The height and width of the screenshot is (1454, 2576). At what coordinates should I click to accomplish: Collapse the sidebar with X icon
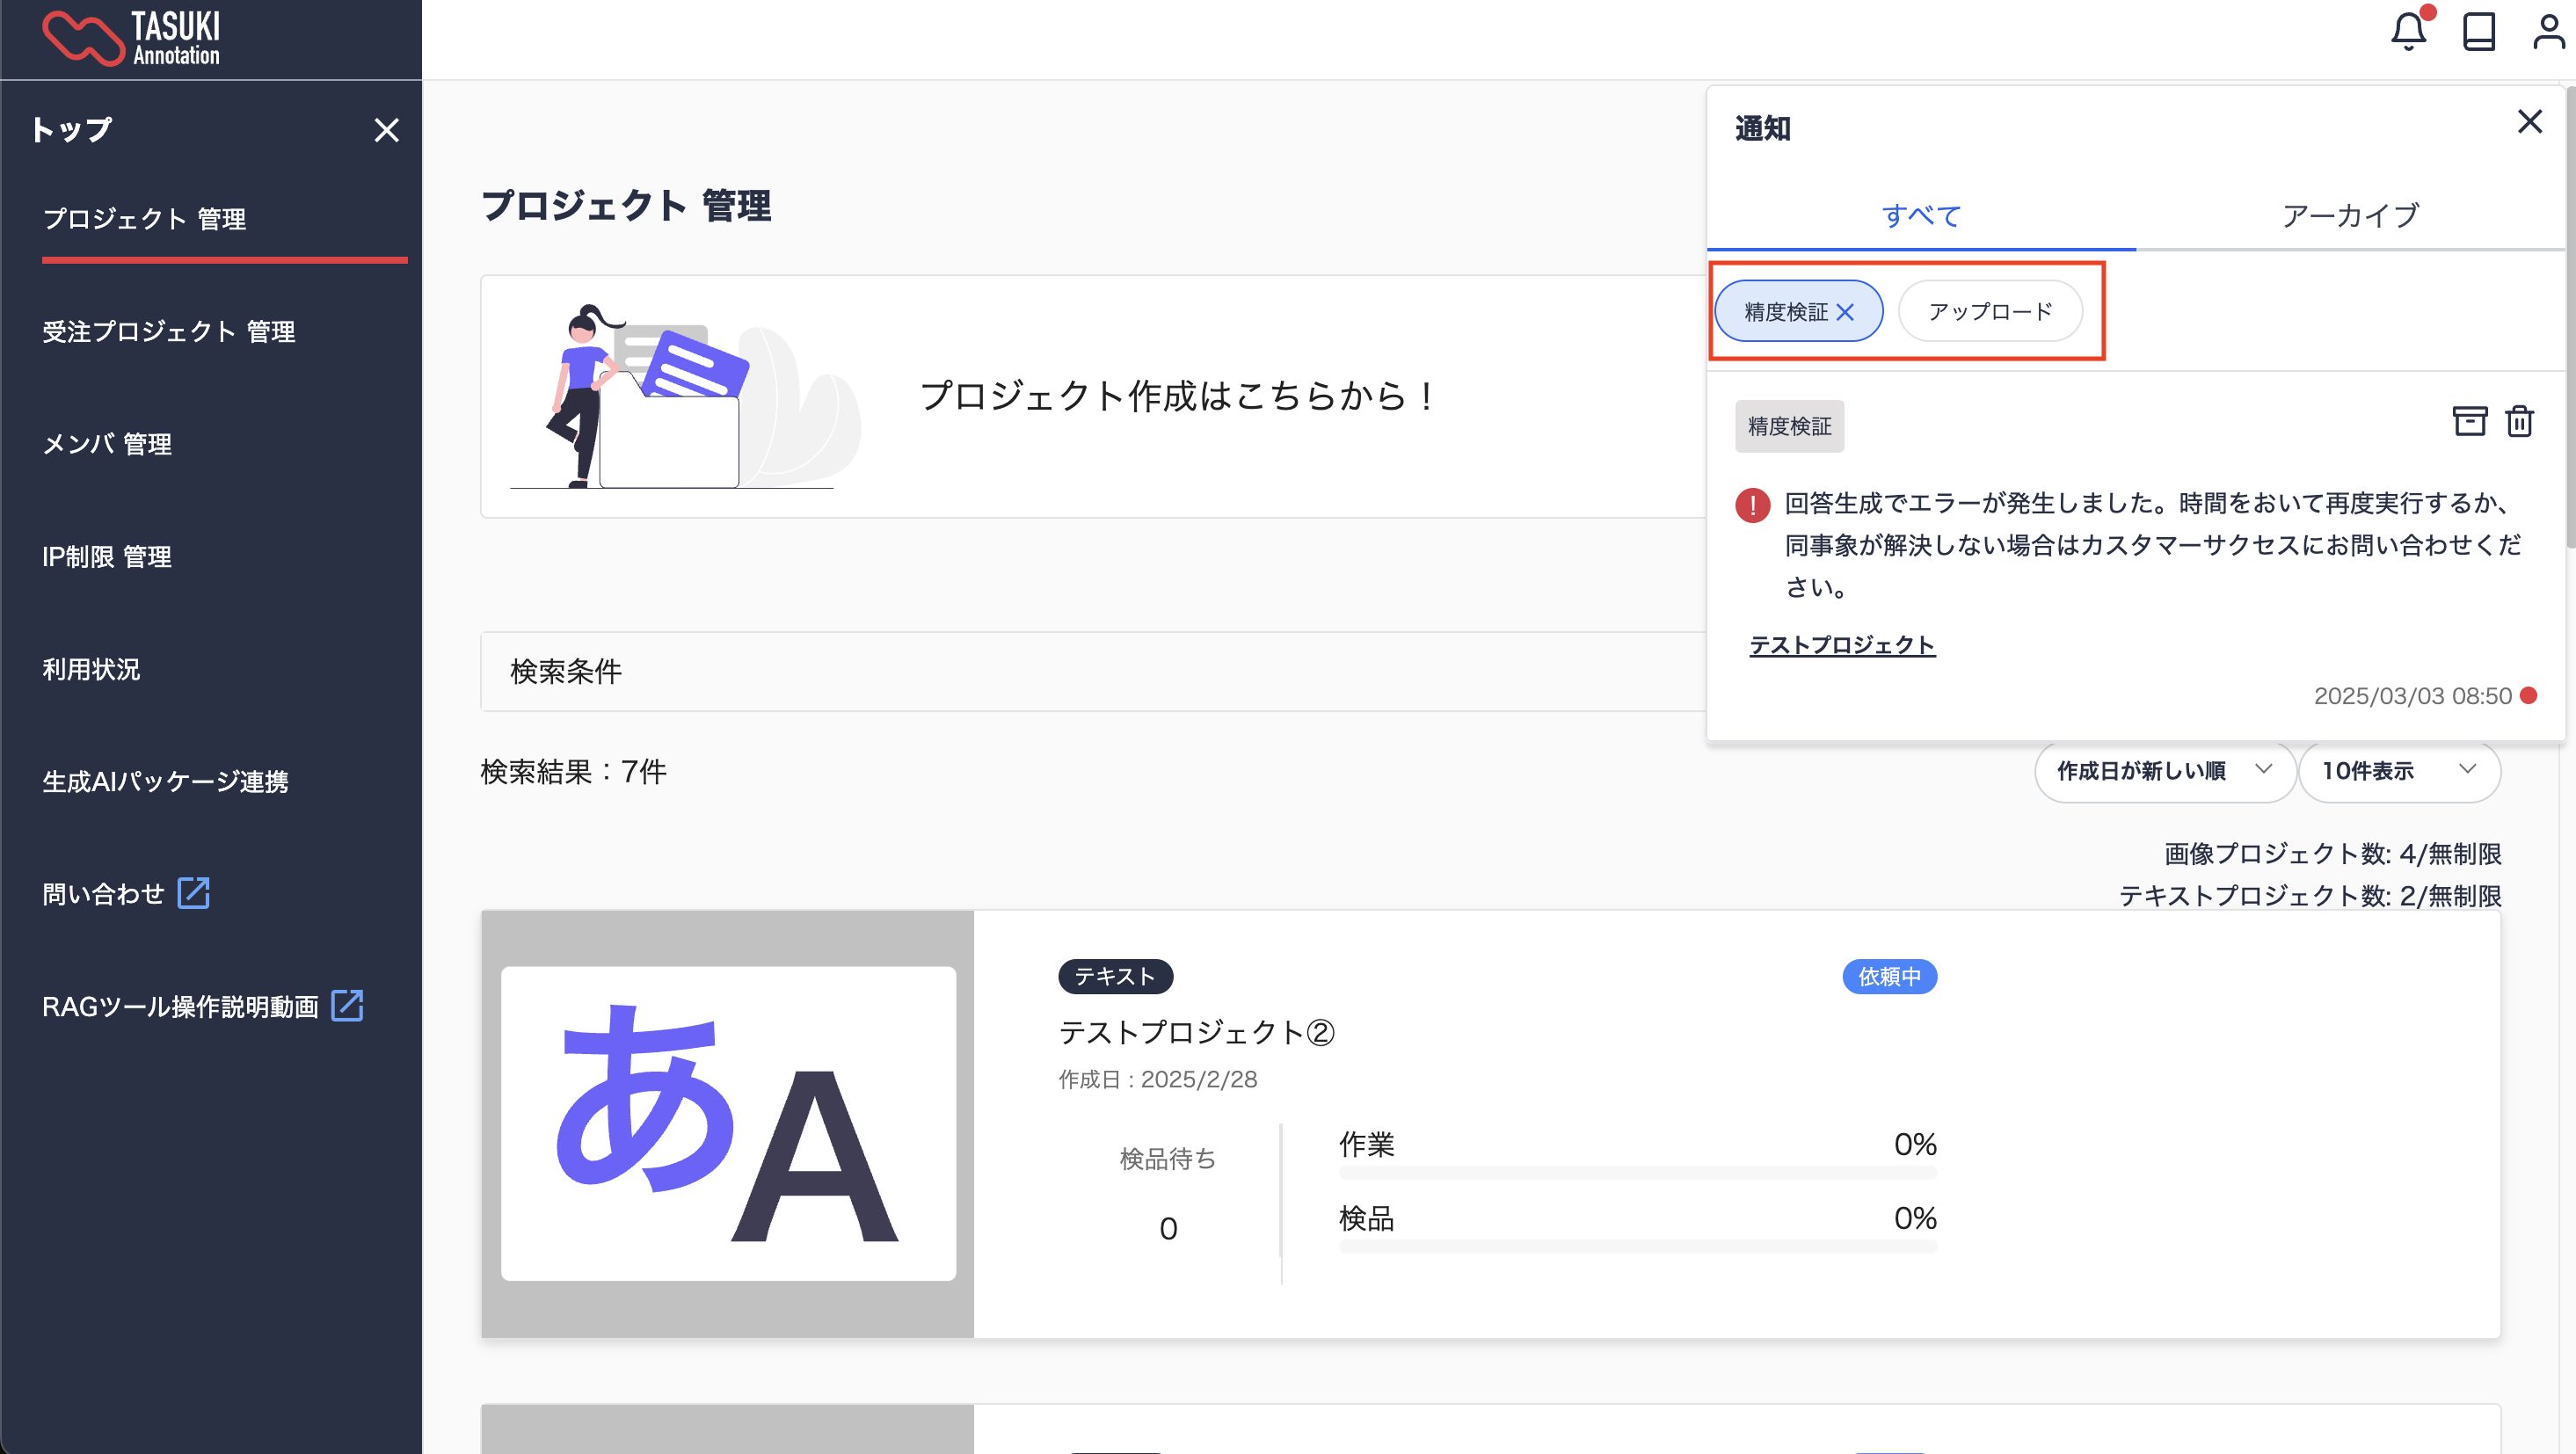click(x=386, y=130)
